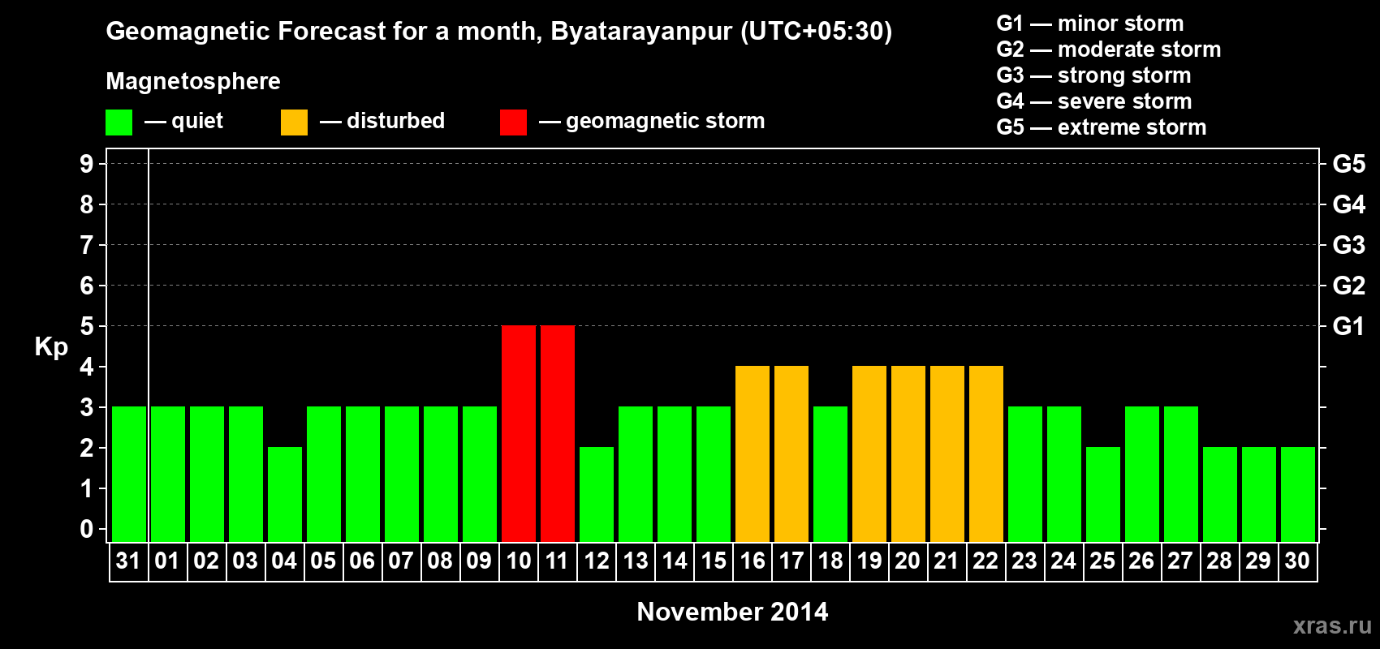Click the Kp value 9 on axis
The image size is (1380, 649).
coord(87,164)
